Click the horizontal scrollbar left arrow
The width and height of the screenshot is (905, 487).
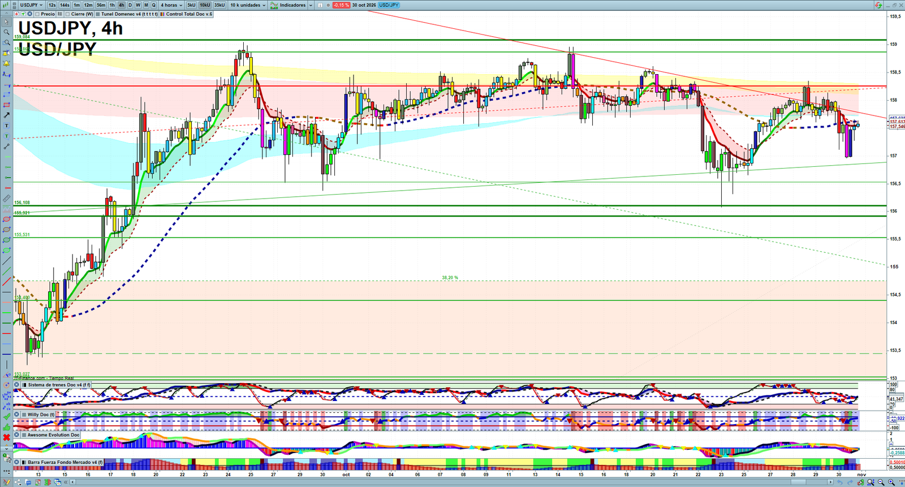tap(72, 482)
